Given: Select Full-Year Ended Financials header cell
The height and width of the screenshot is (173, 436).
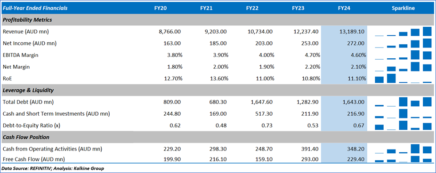Looking at the screenshot, I should coord(35,8).
